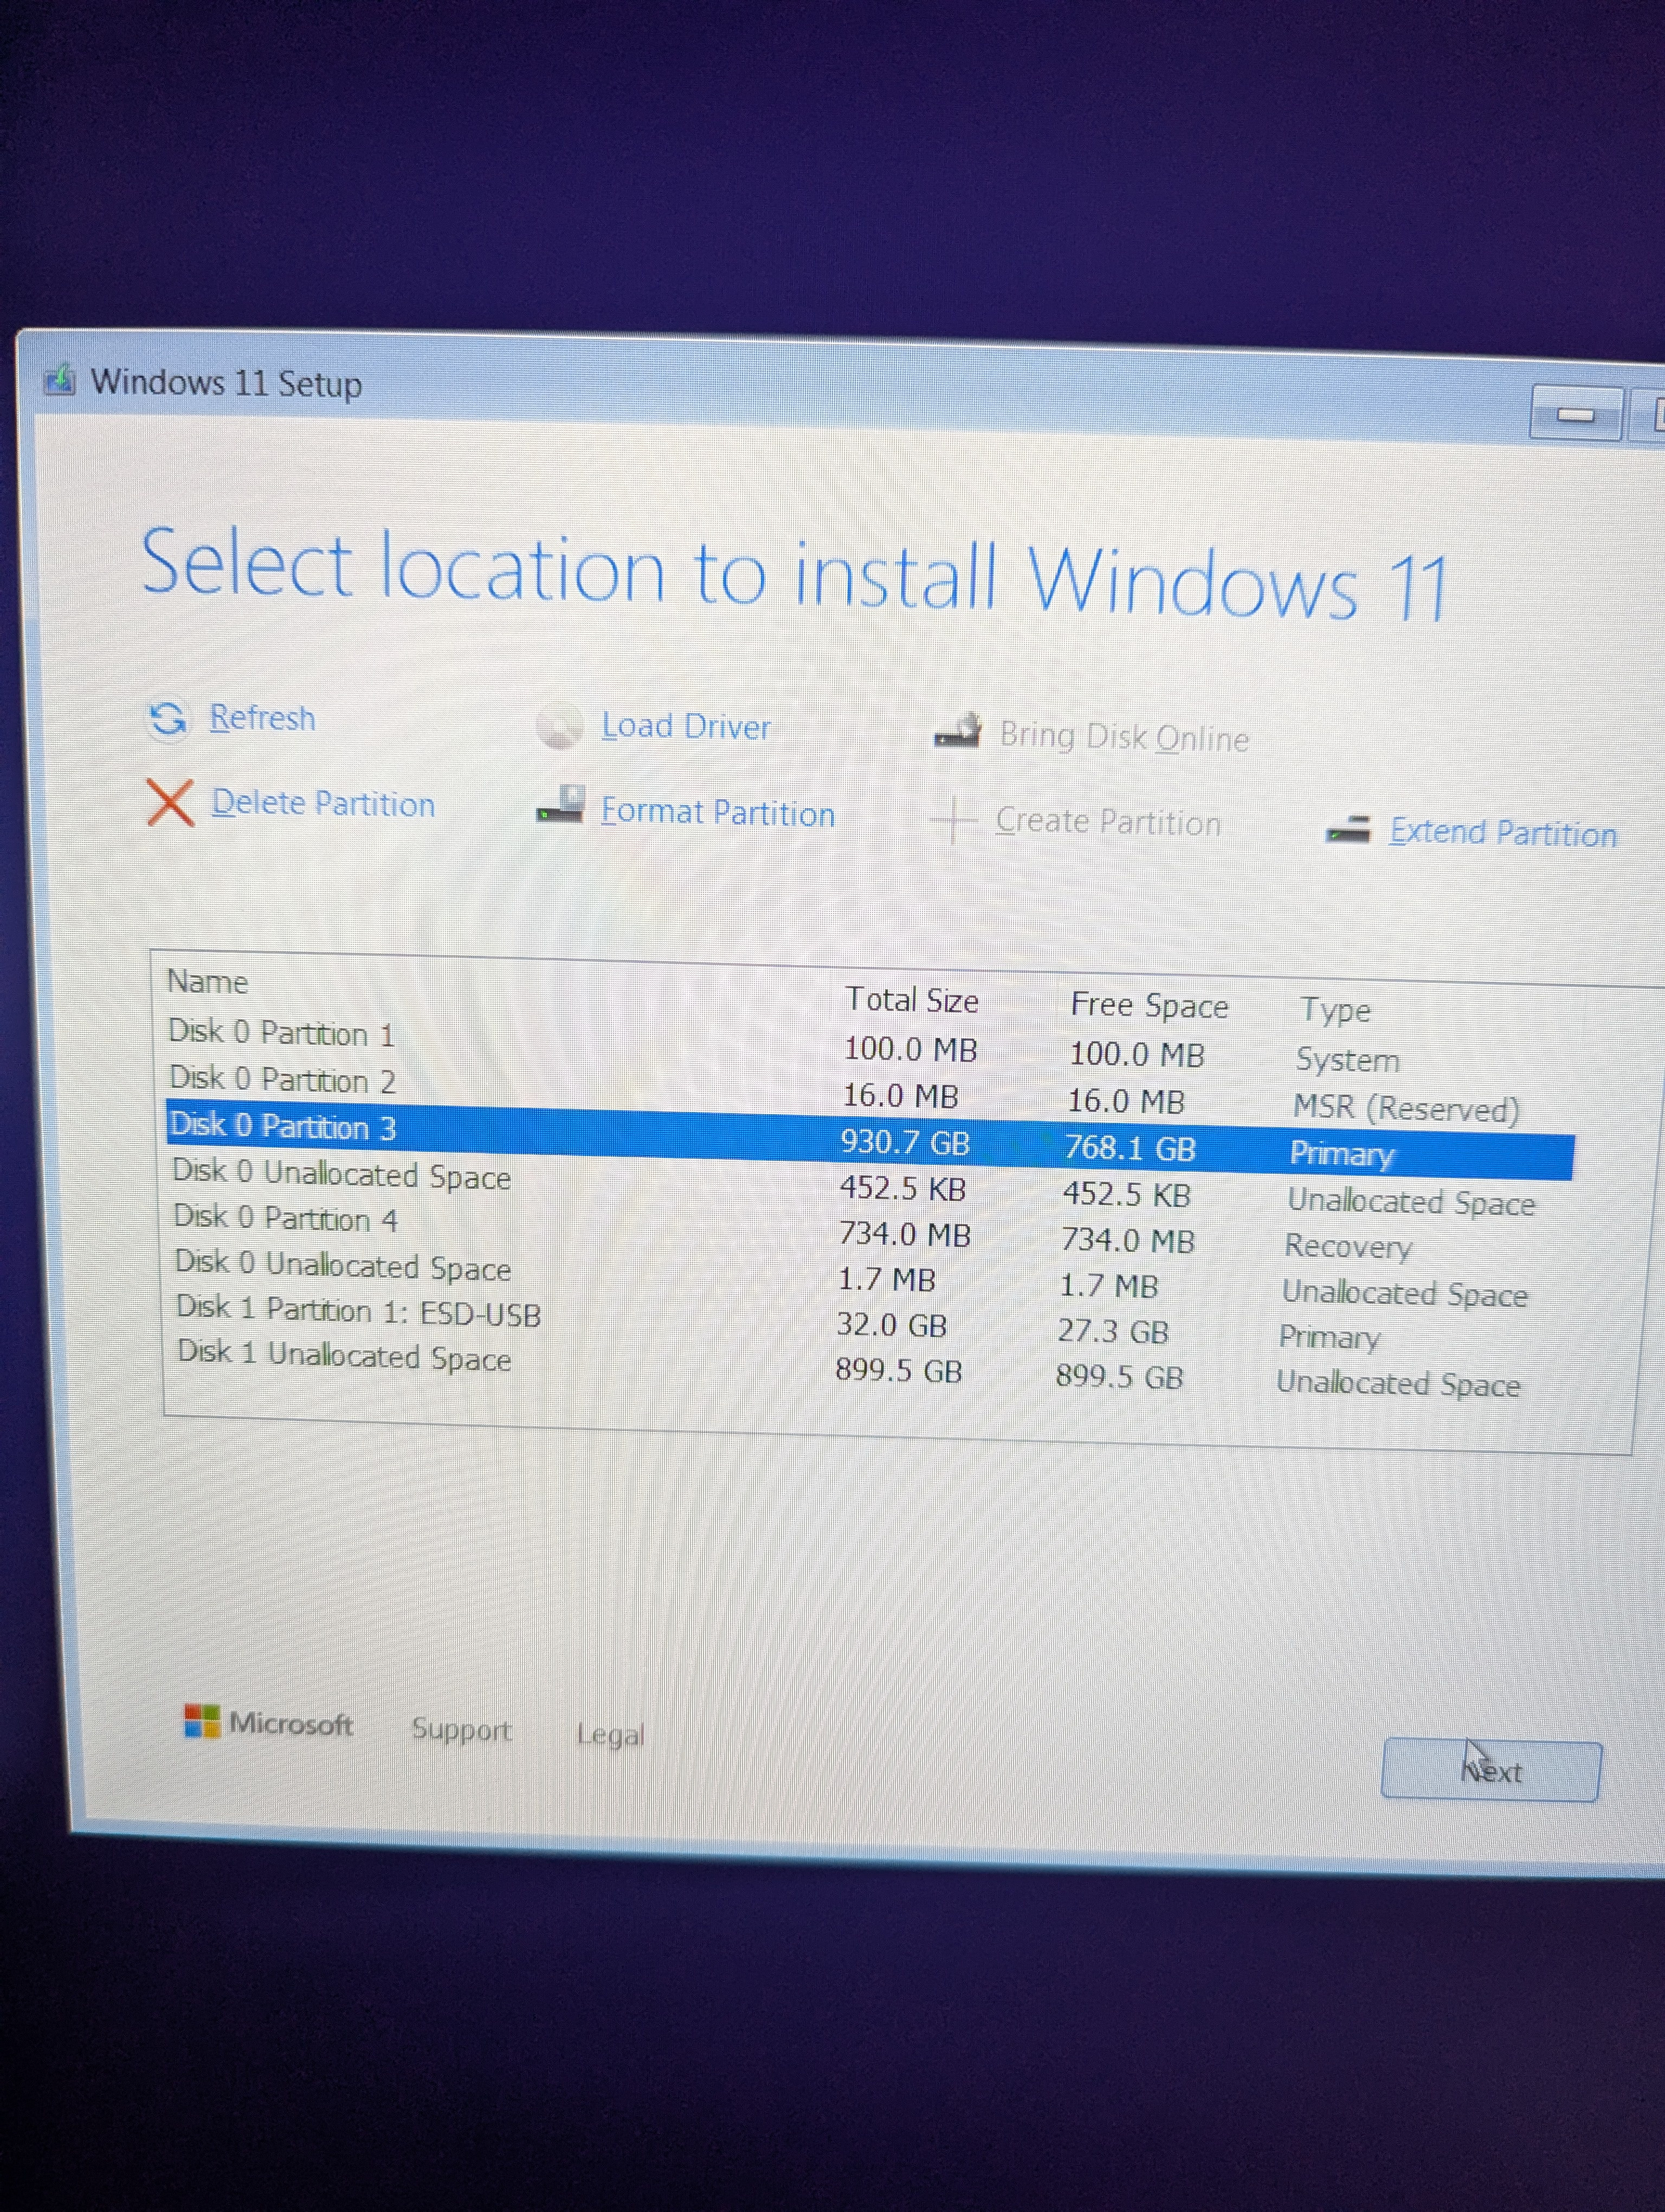Click the Refresh circular arrows icon

coord(167,718)
